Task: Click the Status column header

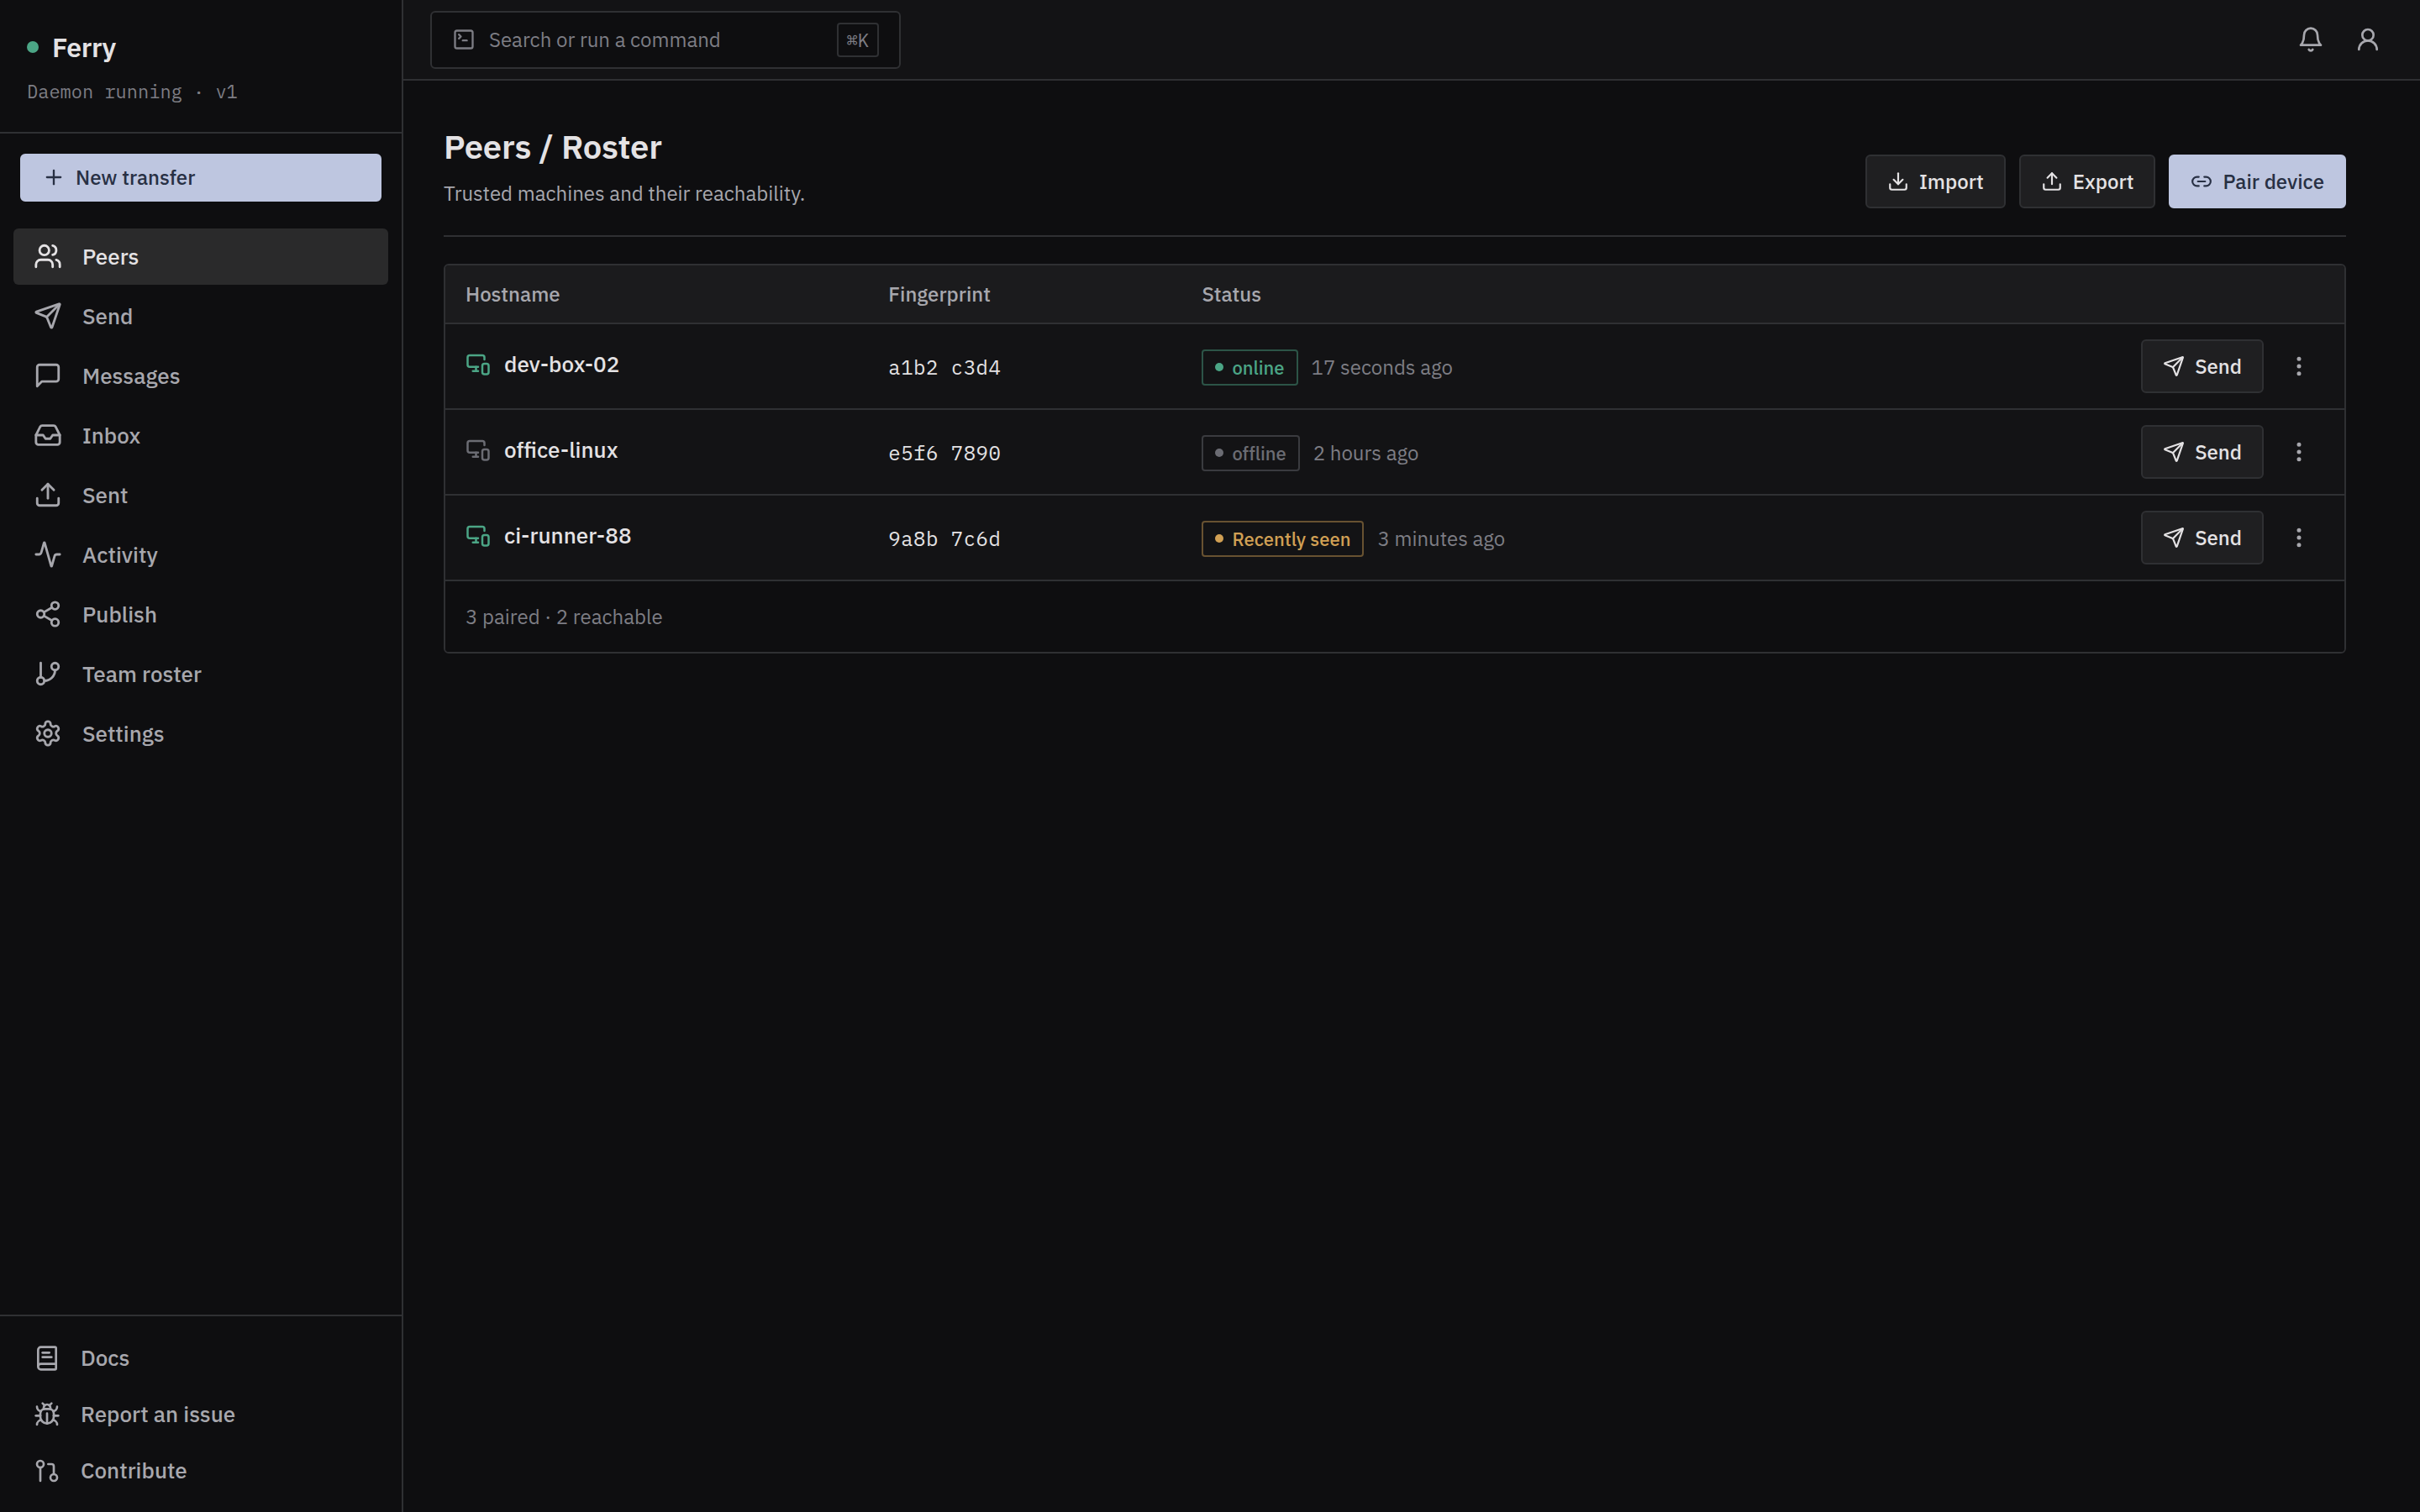Action: click(x=1231, y=295)
